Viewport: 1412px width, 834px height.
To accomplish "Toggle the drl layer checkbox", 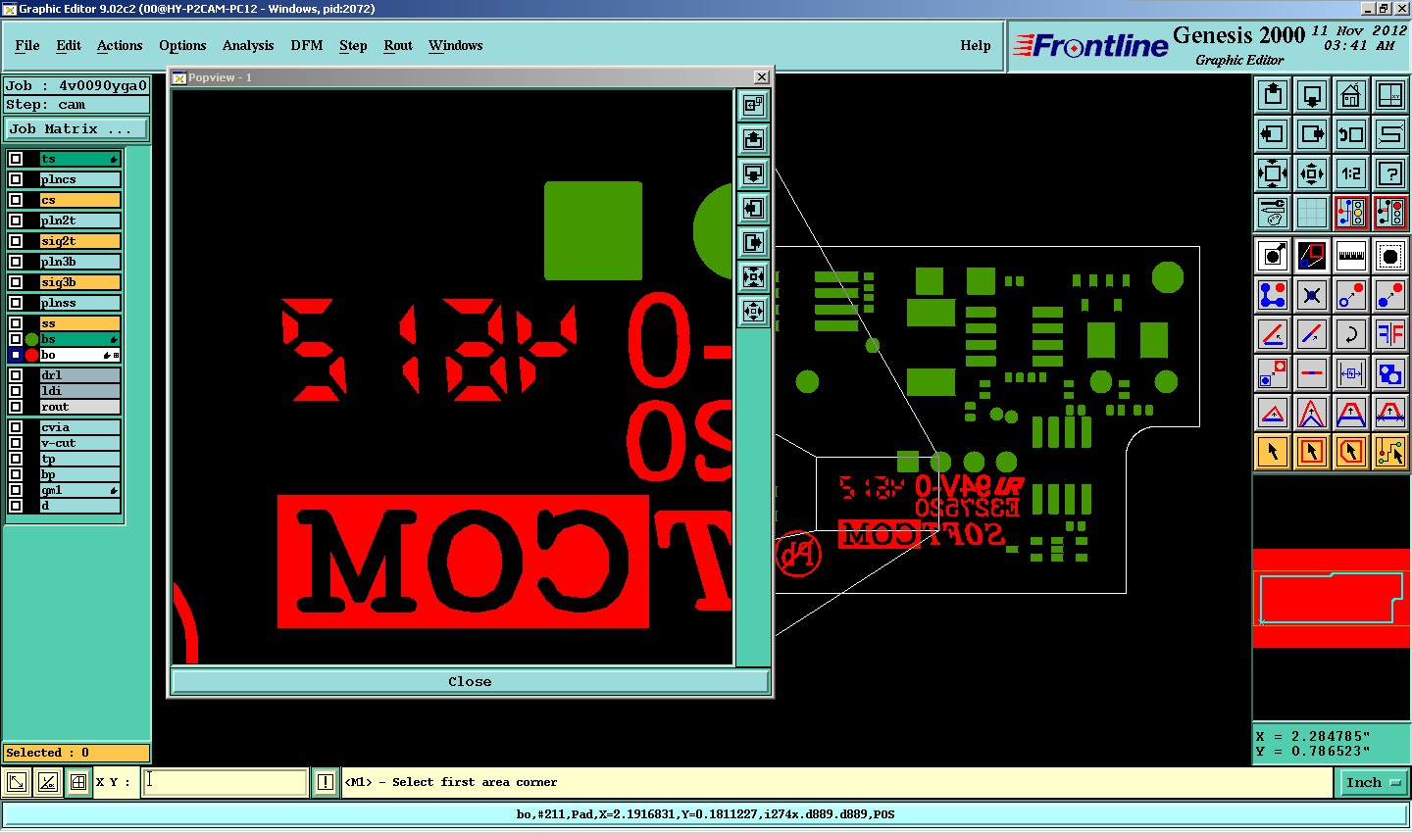I will click(x=16, y=375).
